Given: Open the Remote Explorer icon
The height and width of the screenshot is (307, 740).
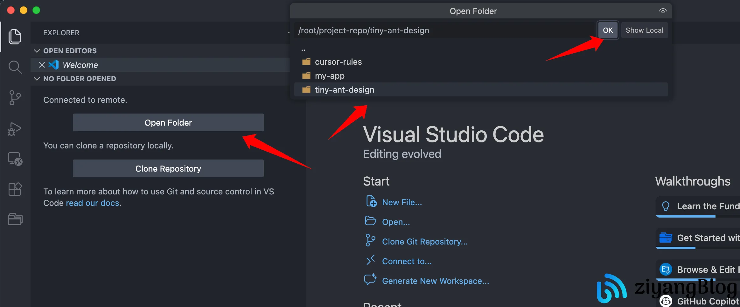Looking at the screenshot, I should coord(15,159).
